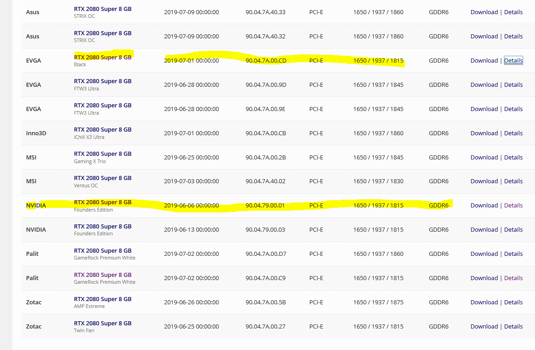Open RTX 2080 Super link for BIOS 90.04.7A.00.D7
535x350 pixels.
click(x=103, y=251)
